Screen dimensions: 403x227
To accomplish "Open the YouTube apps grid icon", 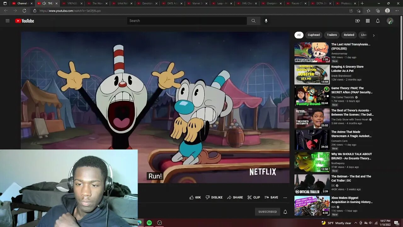I will [x=368, y=21].
